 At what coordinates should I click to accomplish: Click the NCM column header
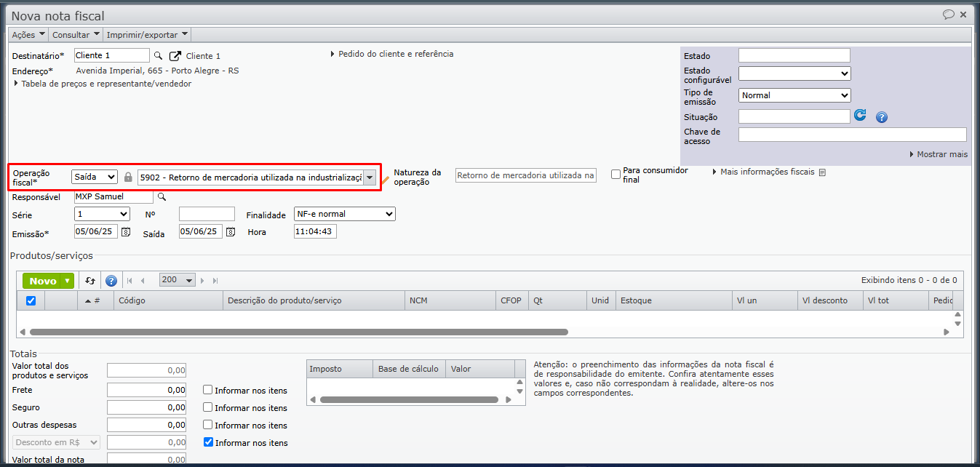[450, 300]
